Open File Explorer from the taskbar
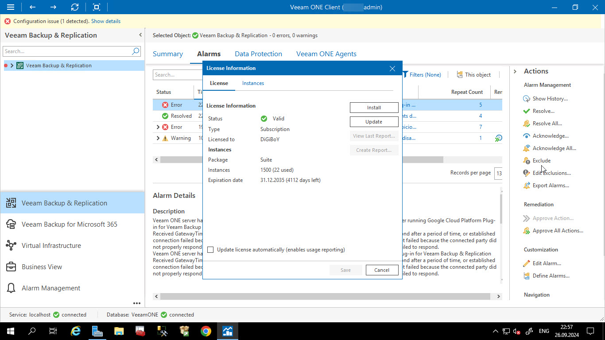Viewport: 605px width, 340px height. click(119, 331)
